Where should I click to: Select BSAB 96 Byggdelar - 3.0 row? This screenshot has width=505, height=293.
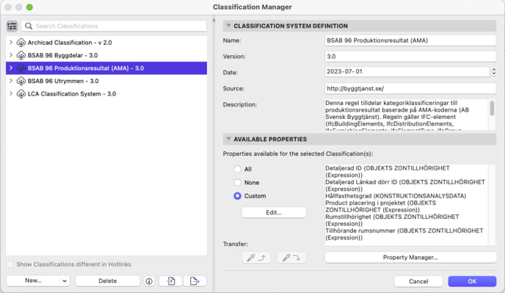point(106,55)
